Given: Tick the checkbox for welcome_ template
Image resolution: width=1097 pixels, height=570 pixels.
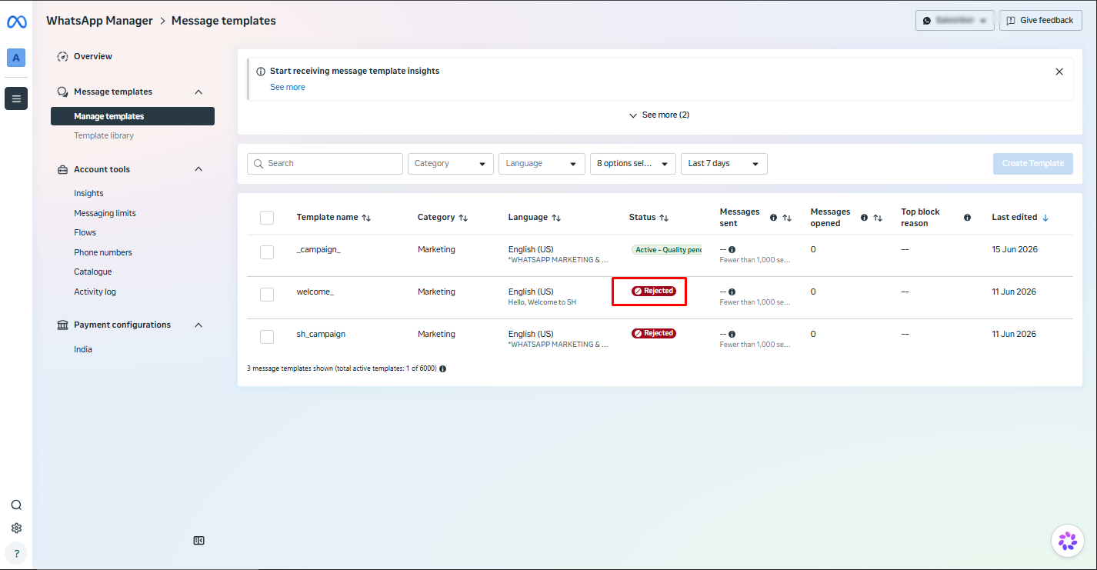Looking at the screenshot, I should click(x=267, y=295).
